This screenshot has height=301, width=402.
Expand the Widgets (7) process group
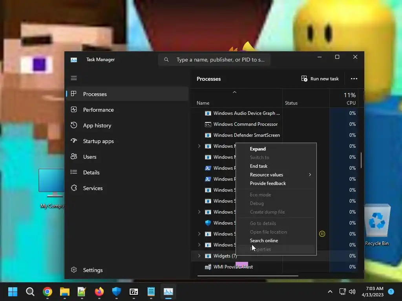point(199,256)
